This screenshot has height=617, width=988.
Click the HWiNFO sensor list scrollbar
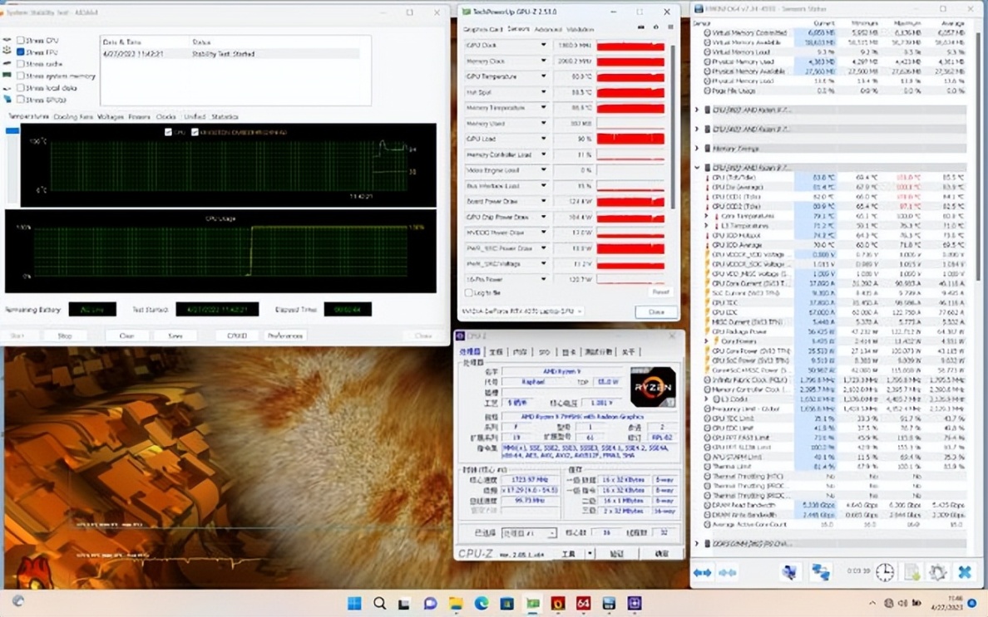pyautogui.click(x=978, y=157)
